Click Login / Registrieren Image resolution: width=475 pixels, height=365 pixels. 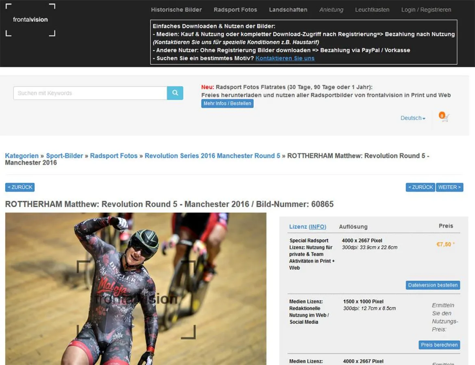[x=426, y=9]
